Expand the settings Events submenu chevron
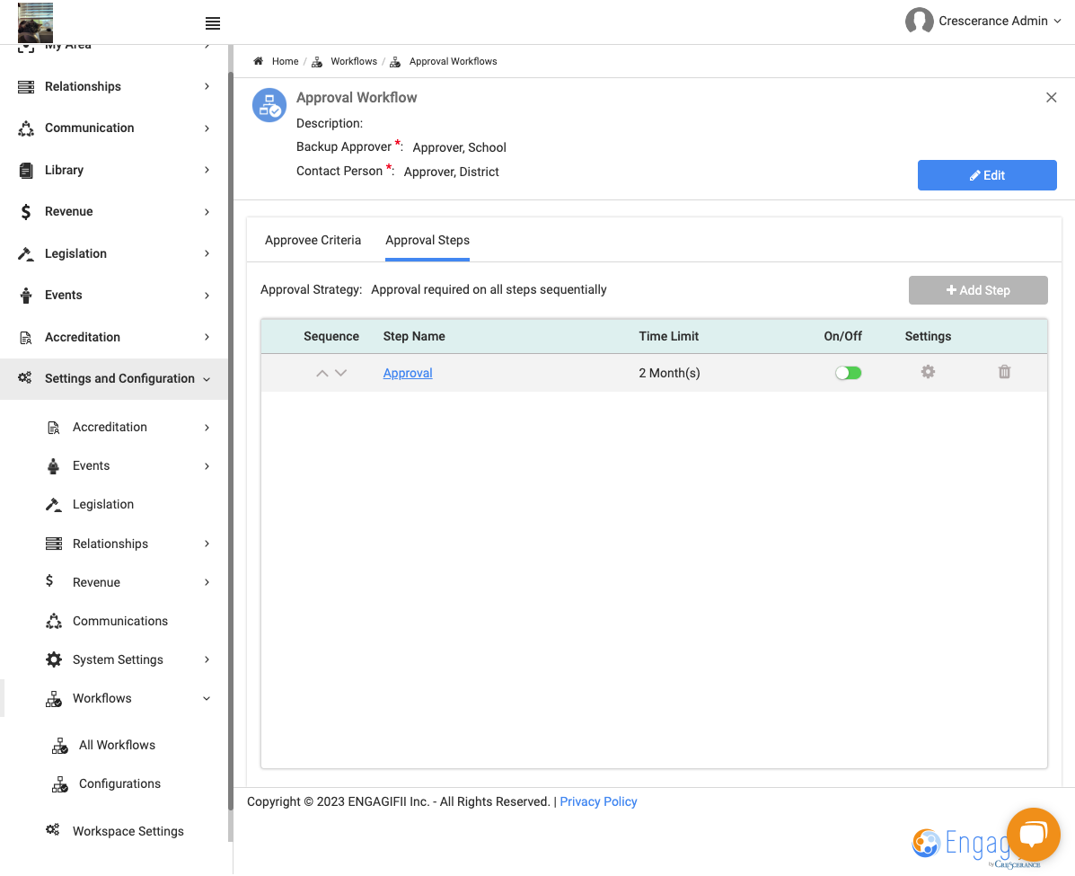This screenshot has width=1075, height=876. coord(207,465)
